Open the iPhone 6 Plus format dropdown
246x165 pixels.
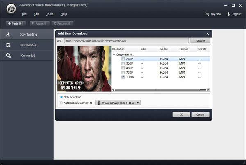(118, 103)
